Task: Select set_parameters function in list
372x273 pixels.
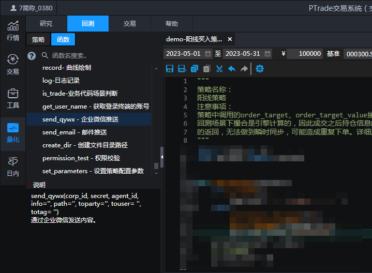Action: pos(93,171)
